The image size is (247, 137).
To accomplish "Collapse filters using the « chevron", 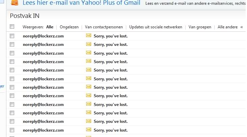I will coord(242,27).
